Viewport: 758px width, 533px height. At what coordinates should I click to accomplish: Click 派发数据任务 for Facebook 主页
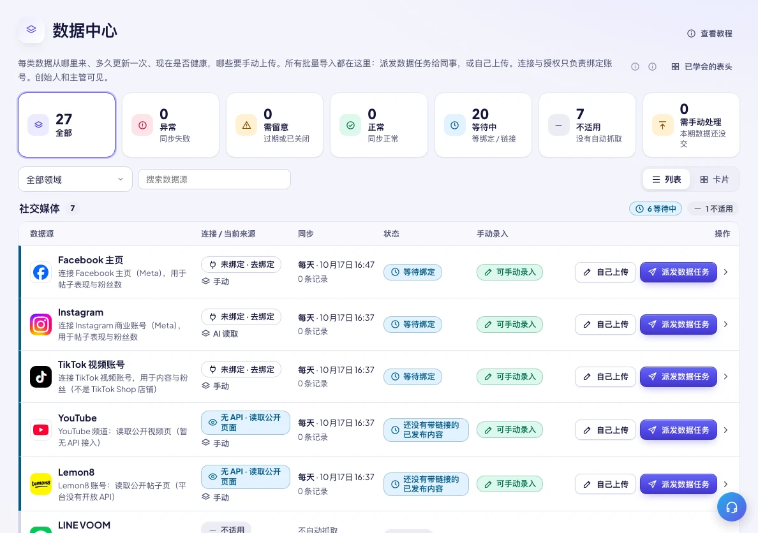[678, 272]
